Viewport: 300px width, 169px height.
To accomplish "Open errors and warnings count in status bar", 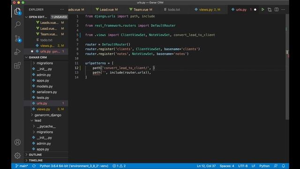I will (119, 166).
